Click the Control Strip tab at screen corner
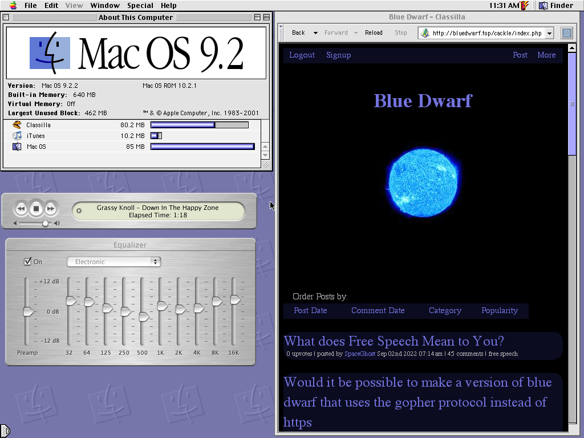This screenshot has width=584, height=438. (x=5, y=431)
